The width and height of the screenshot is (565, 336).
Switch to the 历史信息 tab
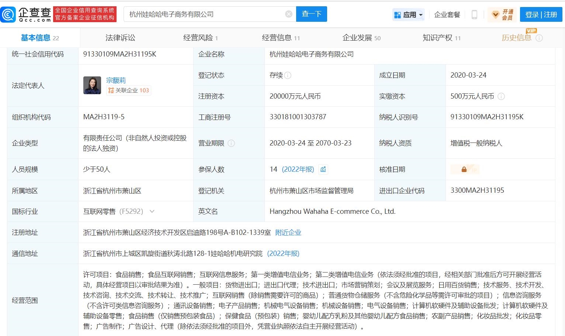point(516,38)
